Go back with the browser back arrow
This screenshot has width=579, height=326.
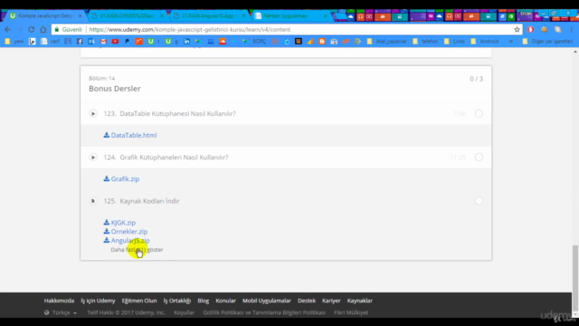tap(8, 30)
